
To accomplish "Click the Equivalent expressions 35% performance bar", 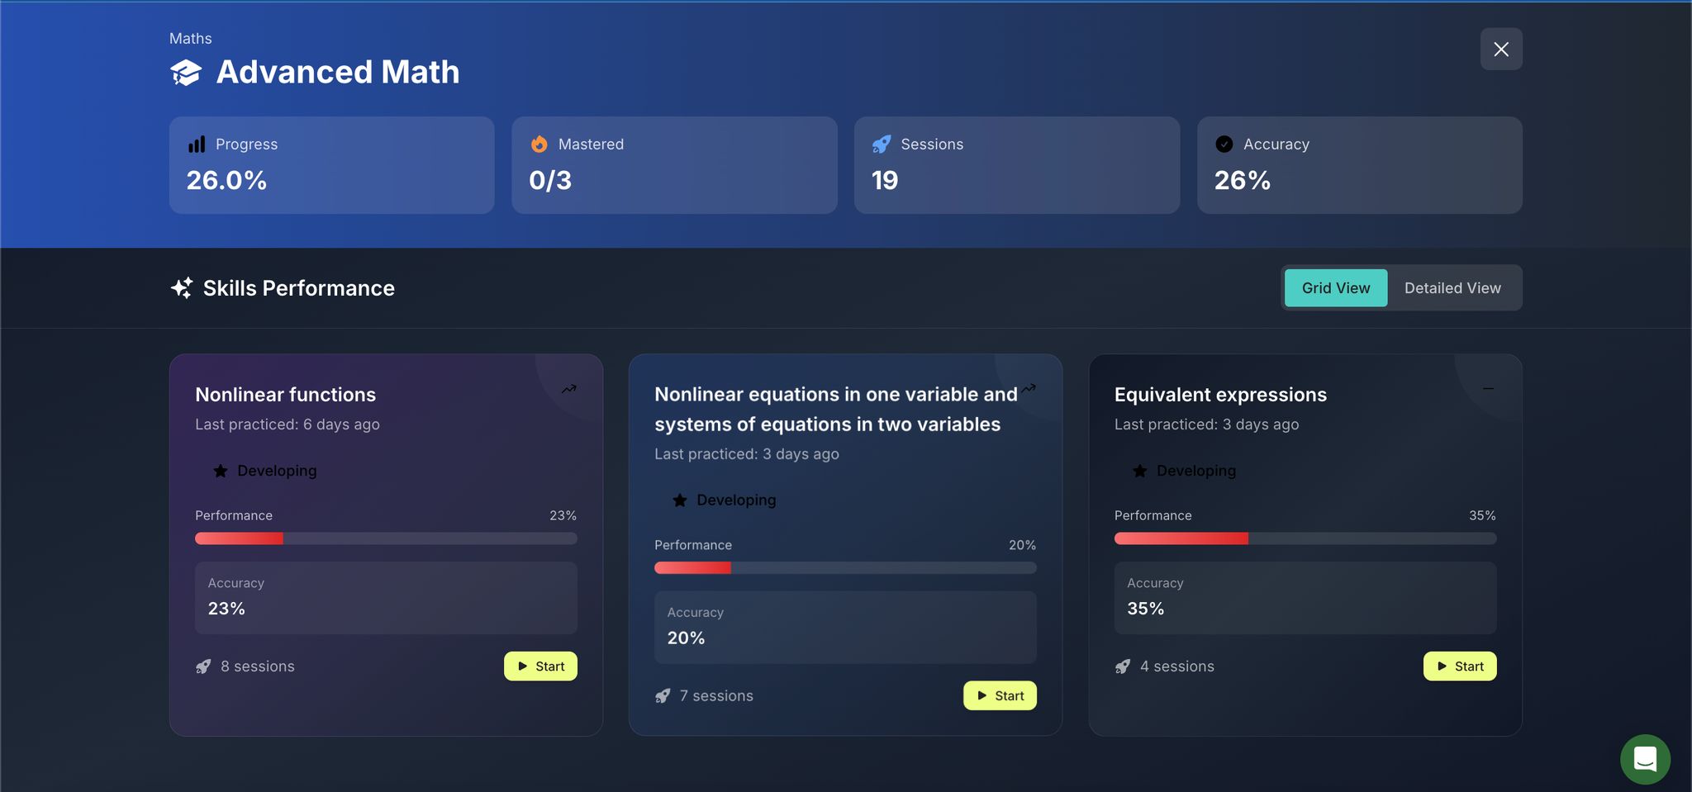I will coord(1305,538).
